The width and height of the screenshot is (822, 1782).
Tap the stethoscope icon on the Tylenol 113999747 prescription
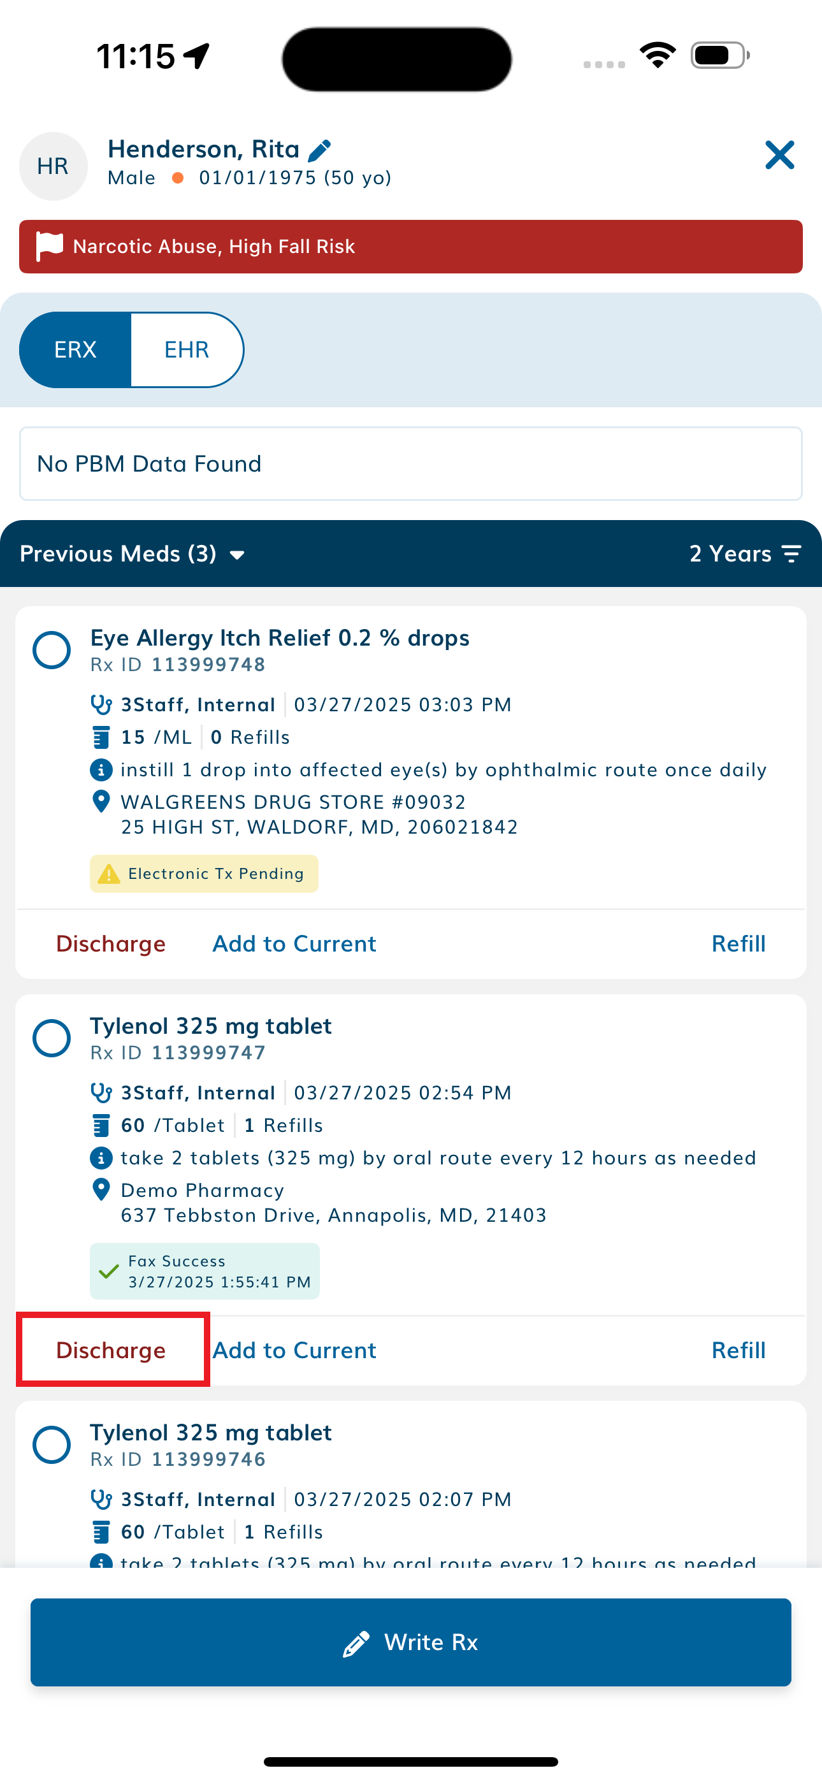tap(101, 1092)
